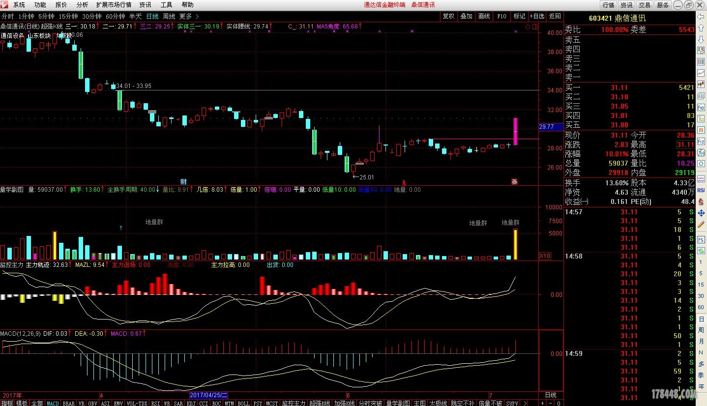Switch to the SUPV indicator tab
707x406 pixels.
coord(512,403)
